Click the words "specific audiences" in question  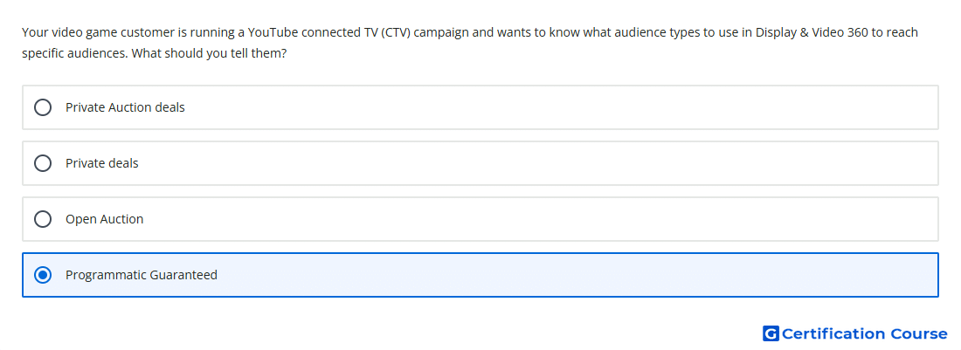point(75,54)
